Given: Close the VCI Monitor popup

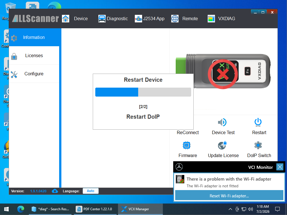Looking at the screenshot, I should (280, 167).
